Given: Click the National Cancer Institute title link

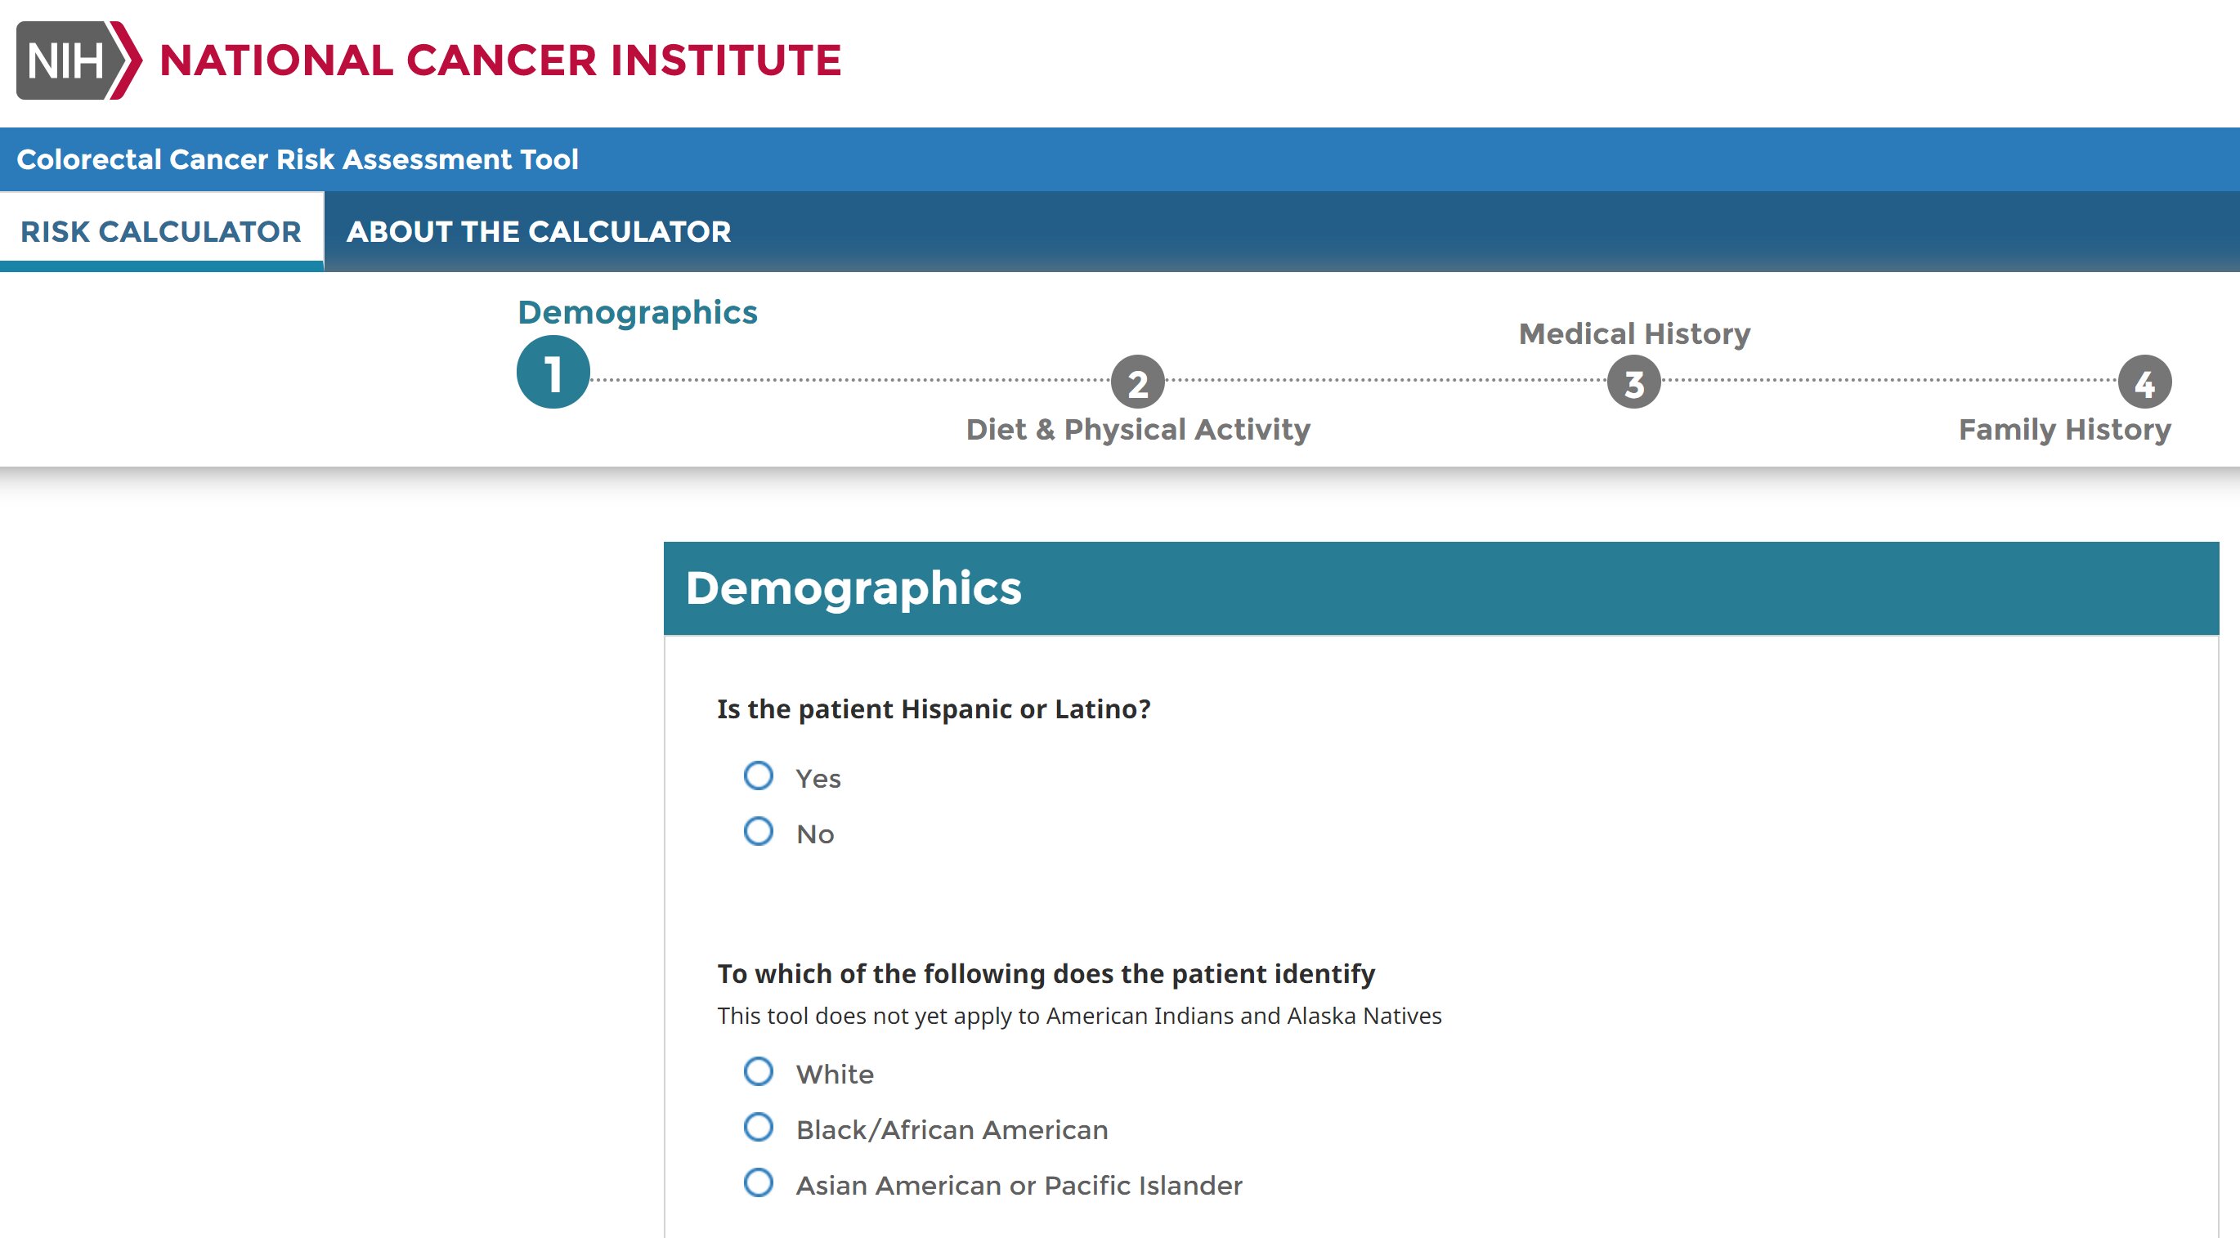Looking at the screenshot, I should (500, 60).
